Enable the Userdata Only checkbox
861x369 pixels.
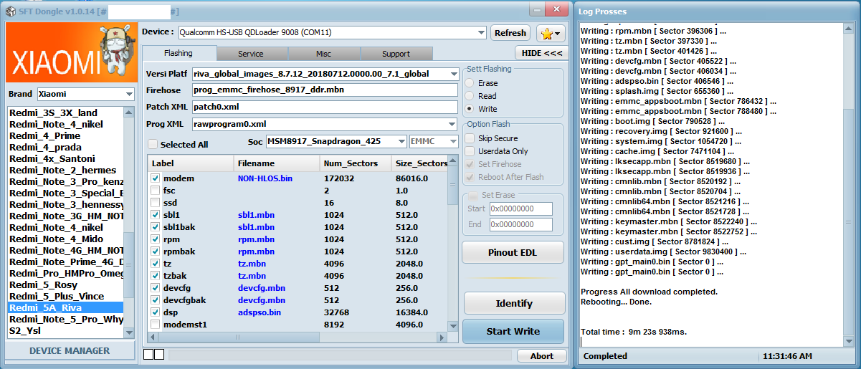click(x=470, y=151)
